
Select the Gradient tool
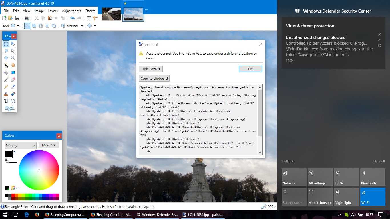13,72
